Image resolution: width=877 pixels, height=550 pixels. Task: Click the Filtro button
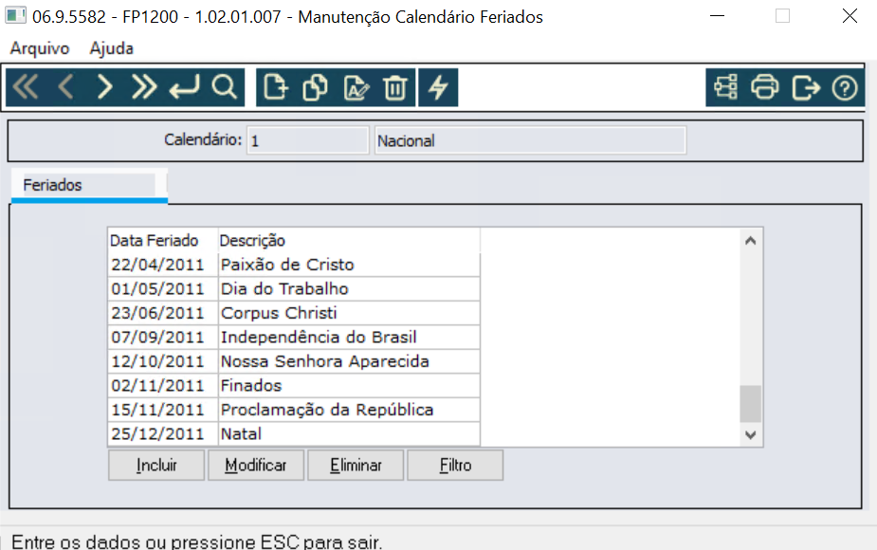(455, 465)
